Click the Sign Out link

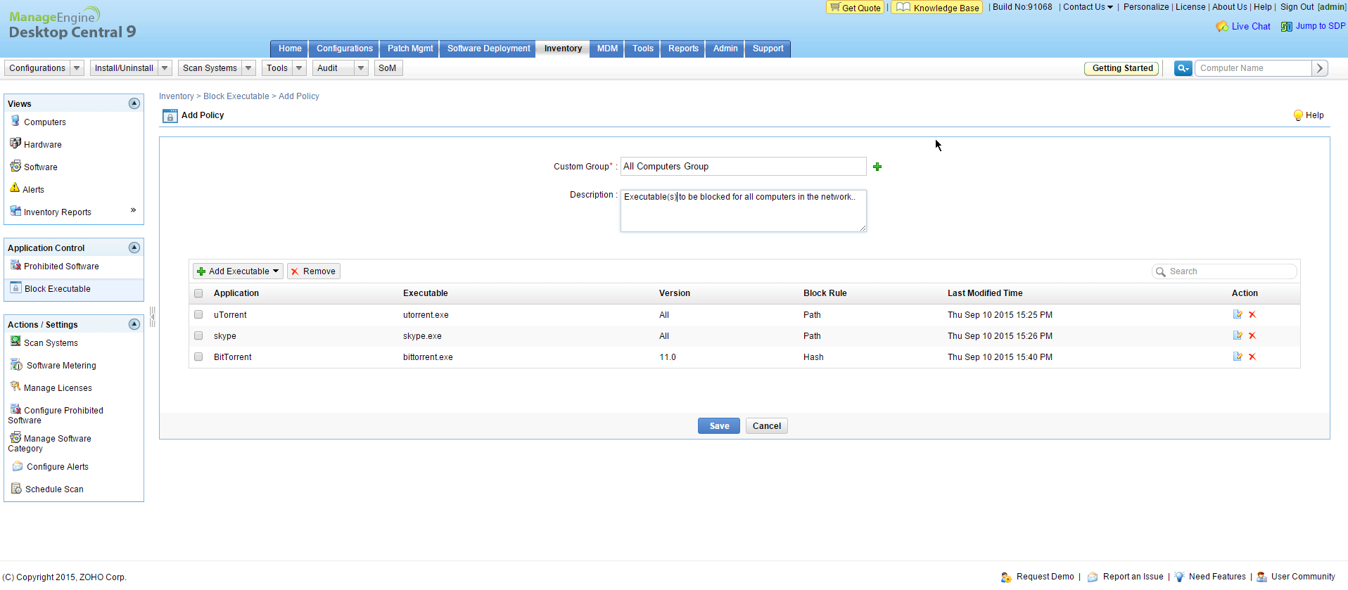[x=1297, y=7]
